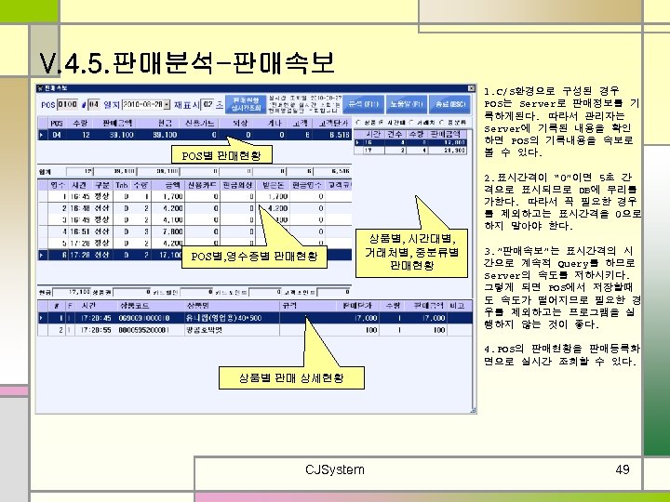Click the 판매현황 실시간조회 button
The image size is (670, 502).
click(246, 104)
